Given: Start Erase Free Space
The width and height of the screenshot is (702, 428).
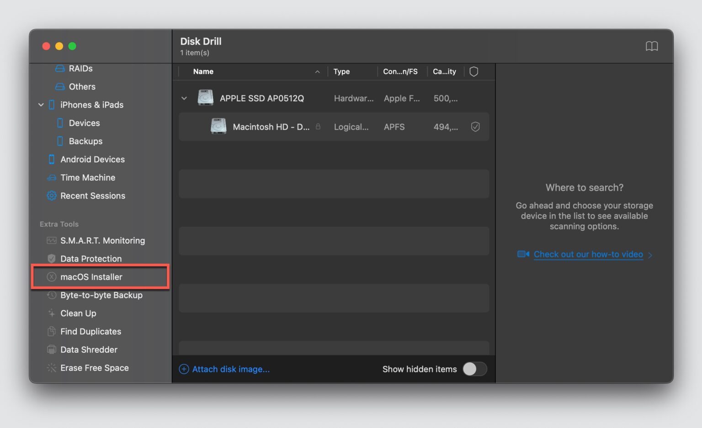Looking at the screenshot, I should pos(94,368).
